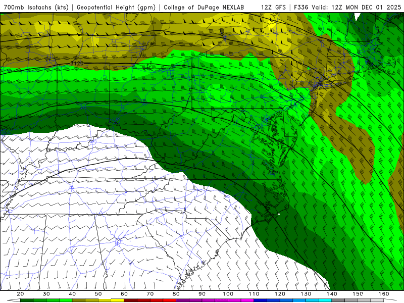Click the '120' value on the color scale
The height and width of the screenshot is (303, 404).
coord(280,294)
